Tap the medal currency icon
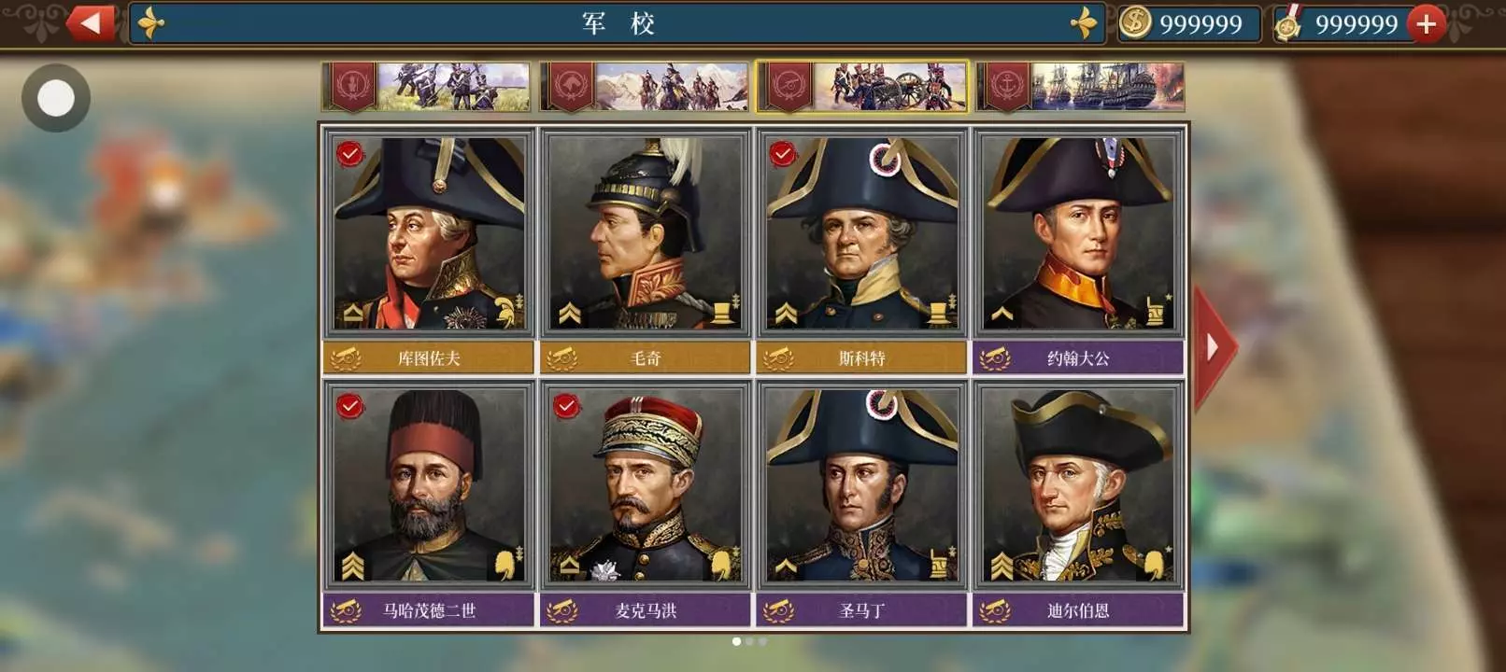Viewport: 1506px width, 672px height. (1289, 23)
